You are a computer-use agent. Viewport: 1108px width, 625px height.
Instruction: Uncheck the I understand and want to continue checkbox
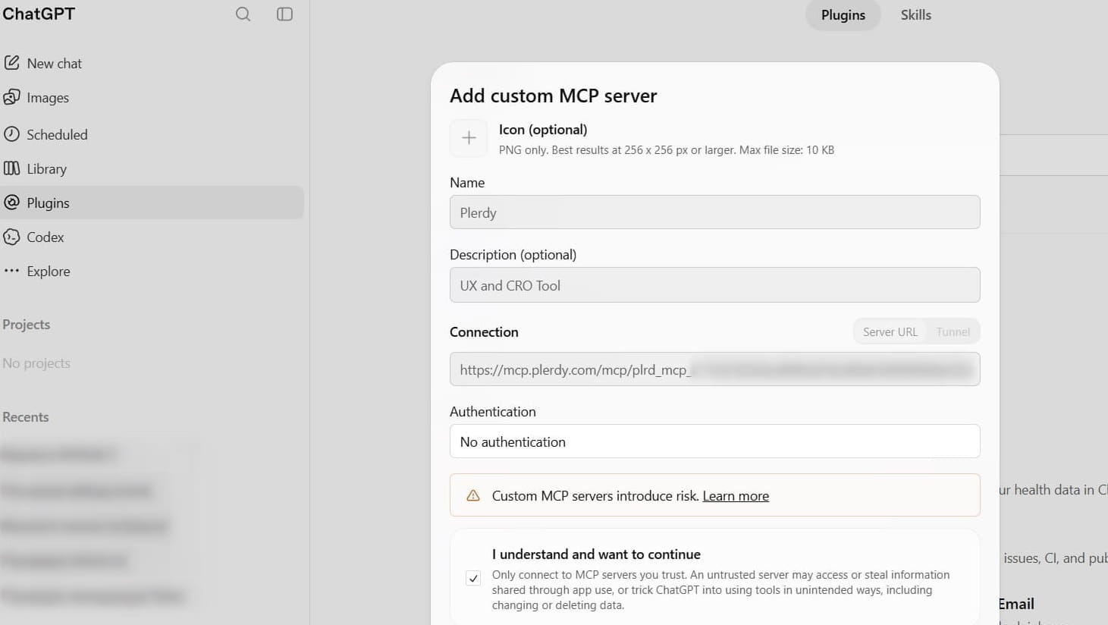click(x=473, y=579)
